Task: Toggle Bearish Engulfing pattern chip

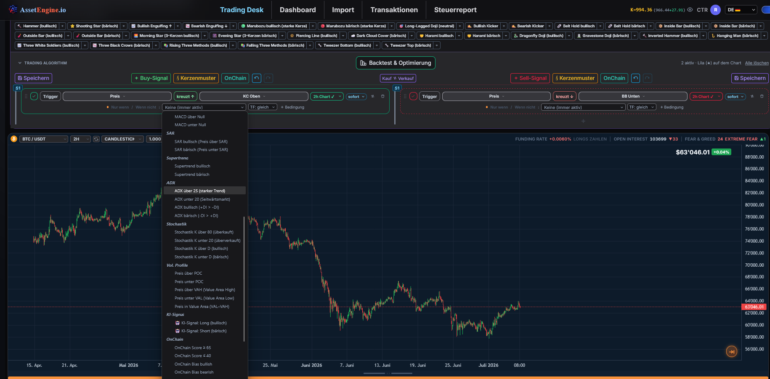Action: [x=207, y=26]
